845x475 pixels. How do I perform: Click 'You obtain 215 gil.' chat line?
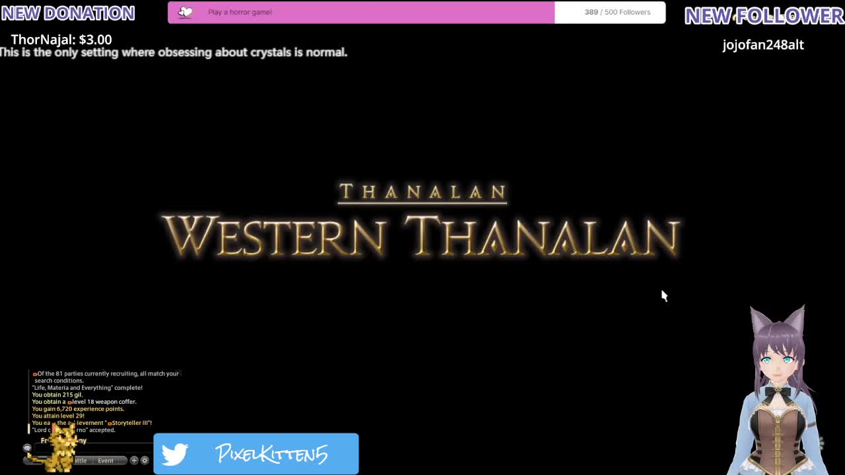[57, 395]
